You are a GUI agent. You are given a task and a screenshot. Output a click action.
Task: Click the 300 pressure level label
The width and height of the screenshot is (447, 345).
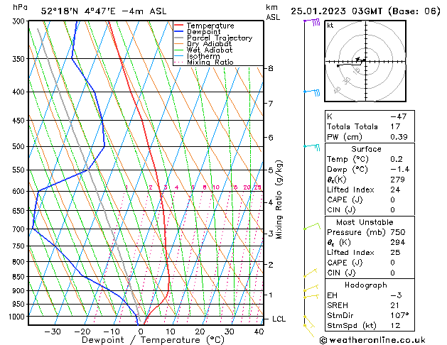click(20, 21)
